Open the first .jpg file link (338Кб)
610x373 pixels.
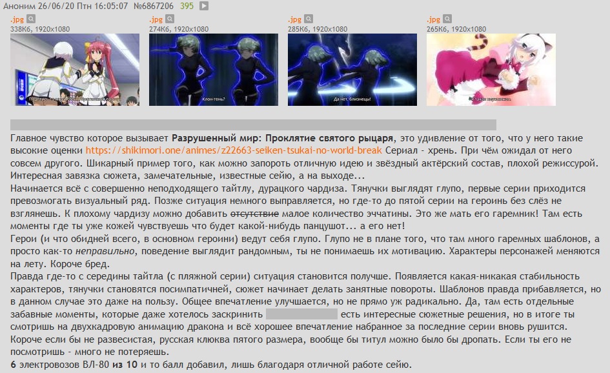[x=17, y=19]
